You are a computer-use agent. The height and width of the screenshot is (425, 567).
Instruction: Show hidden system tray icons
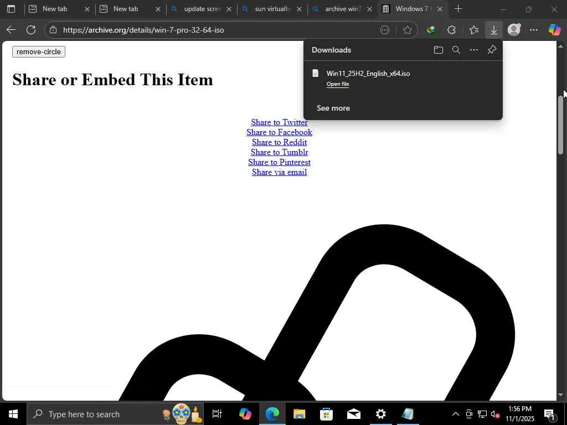point(456,414)
